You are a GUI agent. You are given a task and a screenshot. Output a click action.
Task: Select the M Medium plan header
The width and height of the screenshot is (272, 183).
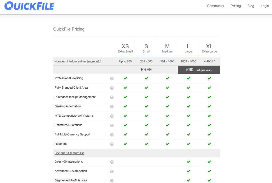(x=167, y=48)
